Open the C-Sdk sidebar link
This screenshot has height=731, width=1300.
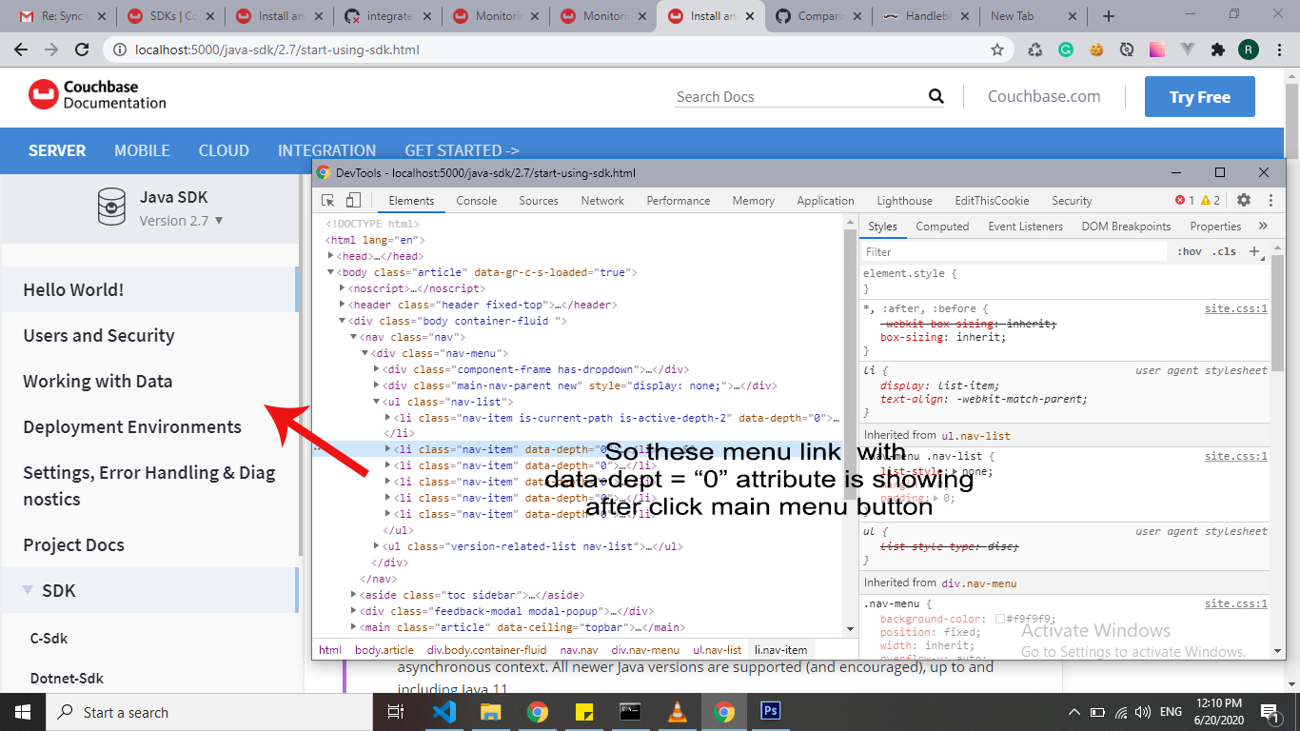(x=49, y=638)
